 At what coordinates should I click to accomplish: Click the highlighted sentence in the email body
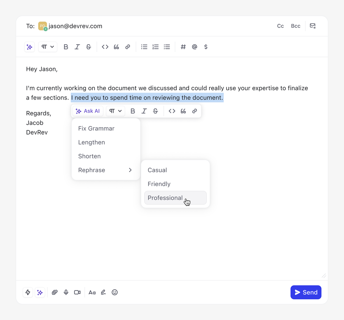(x=147, y=98)
